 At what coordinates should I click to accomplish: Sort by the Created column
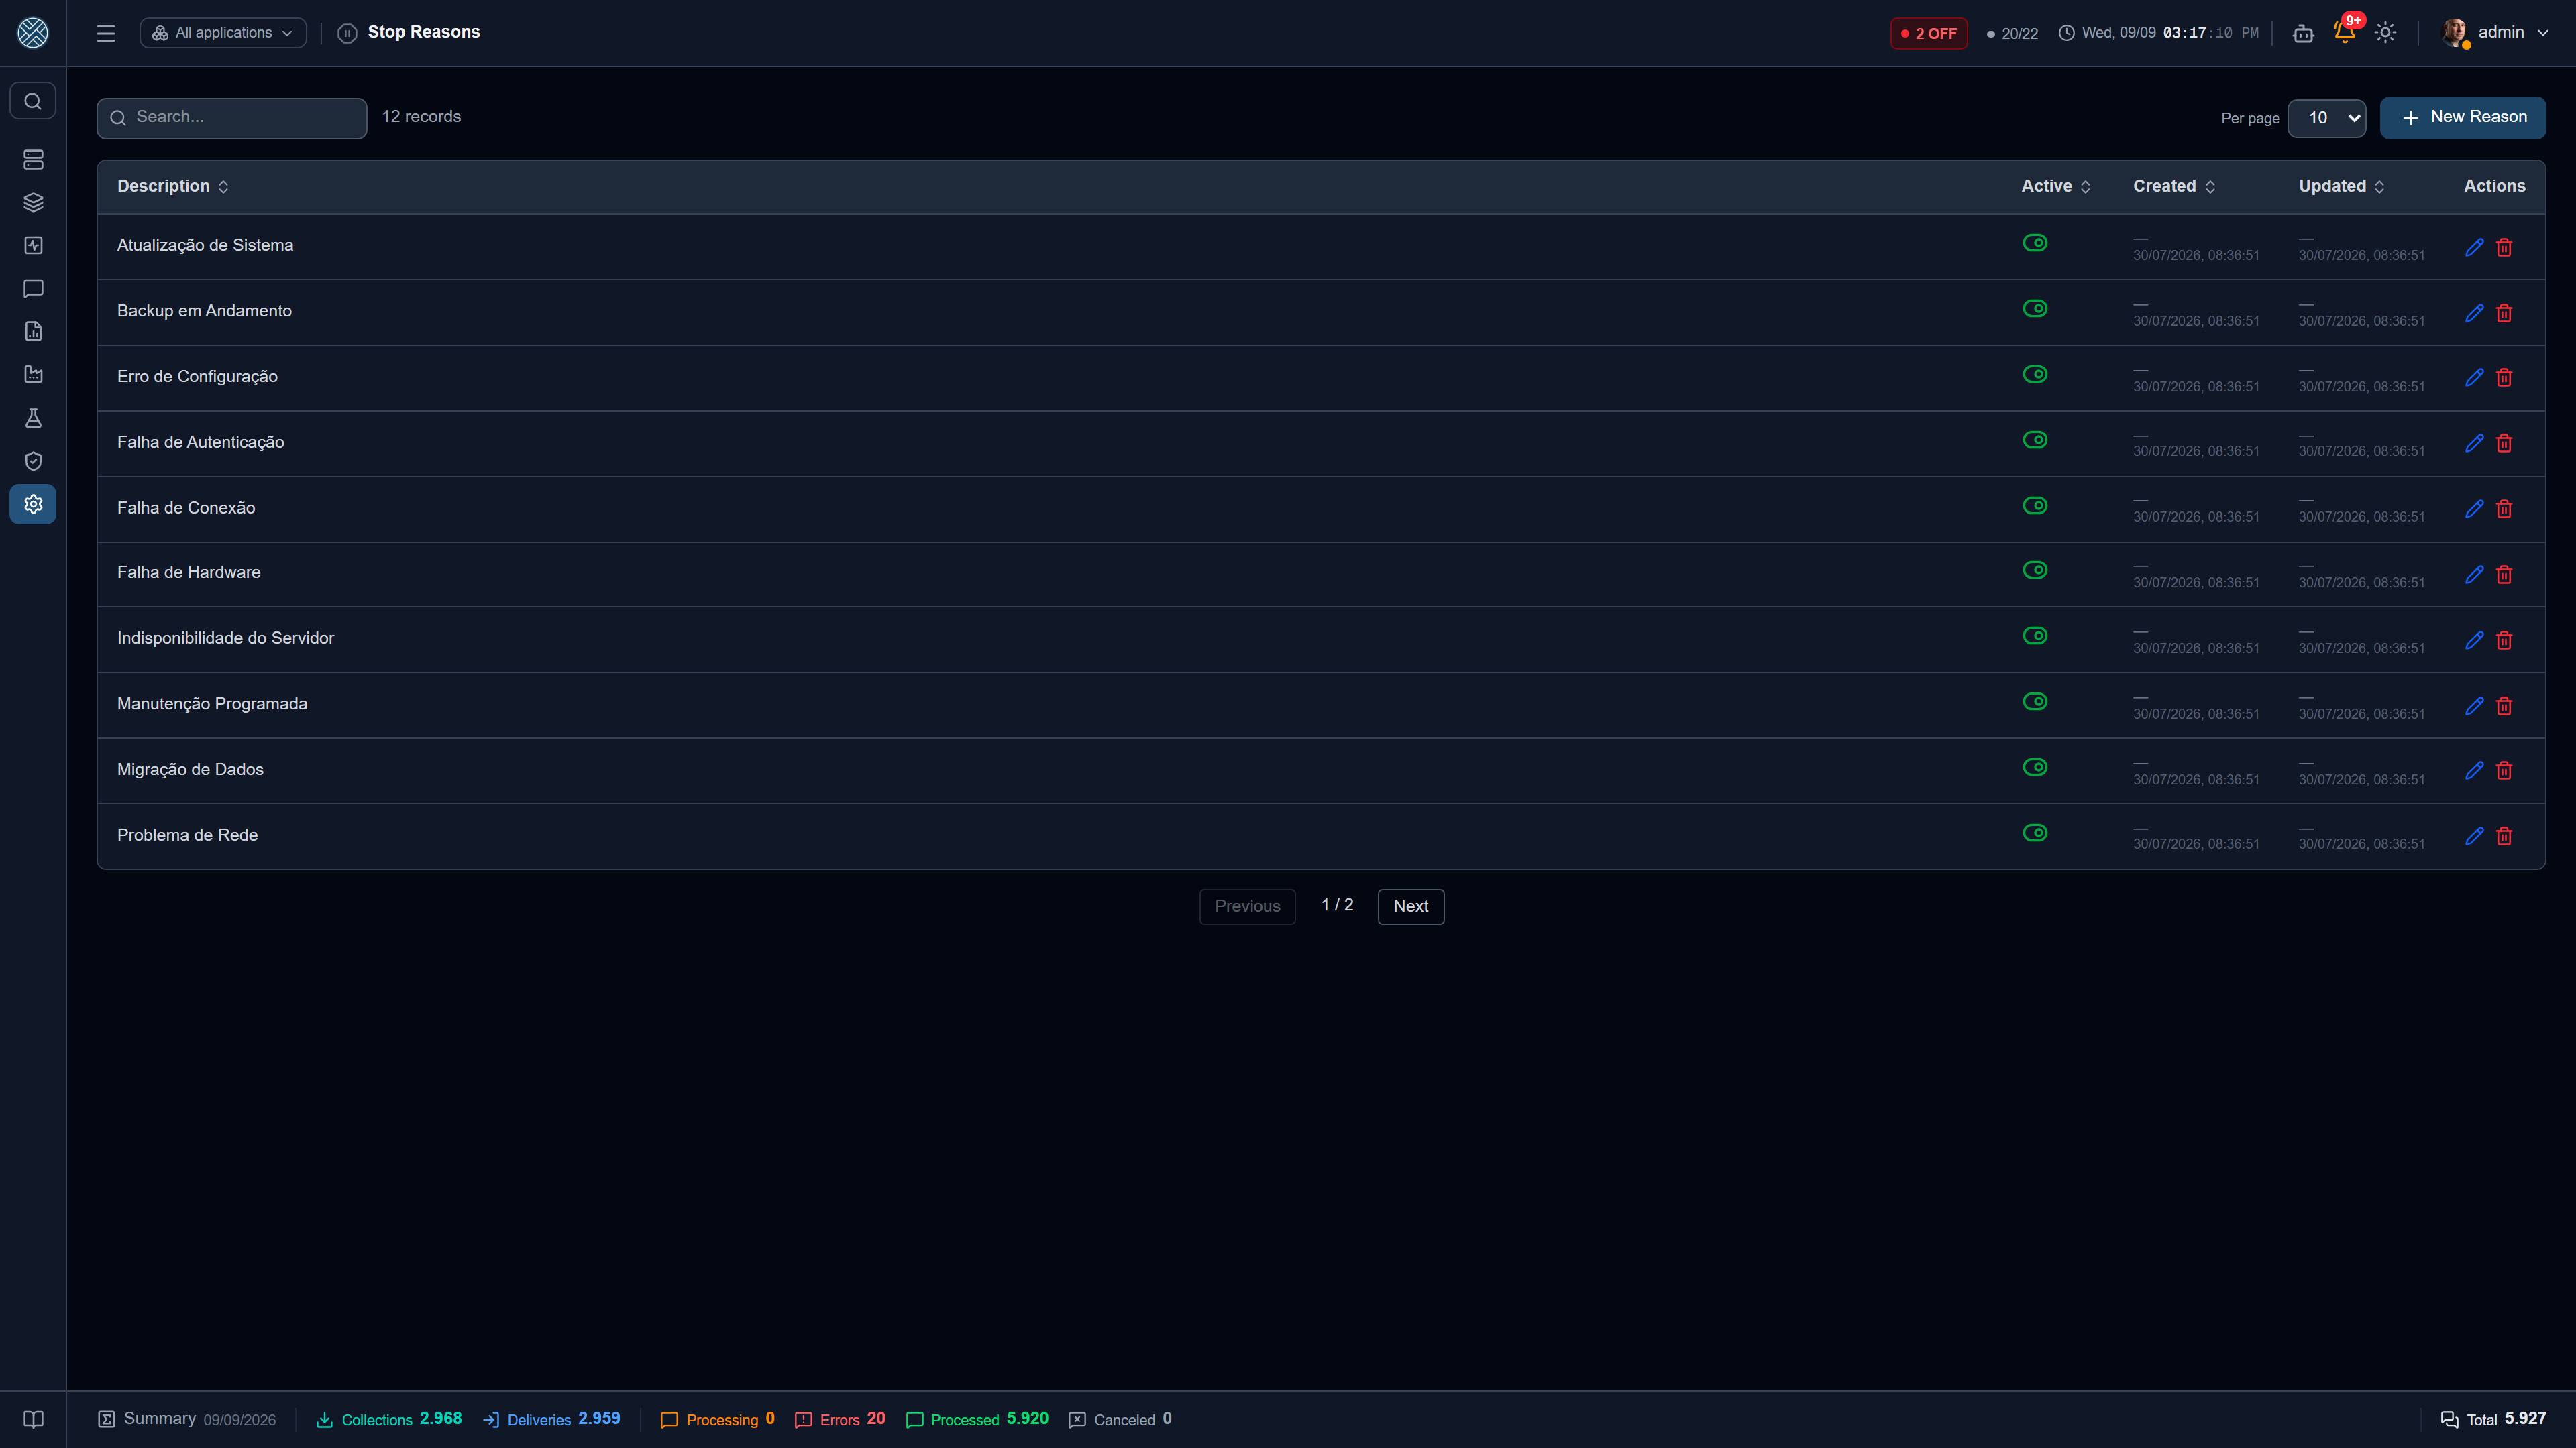tap(2174, 186)
